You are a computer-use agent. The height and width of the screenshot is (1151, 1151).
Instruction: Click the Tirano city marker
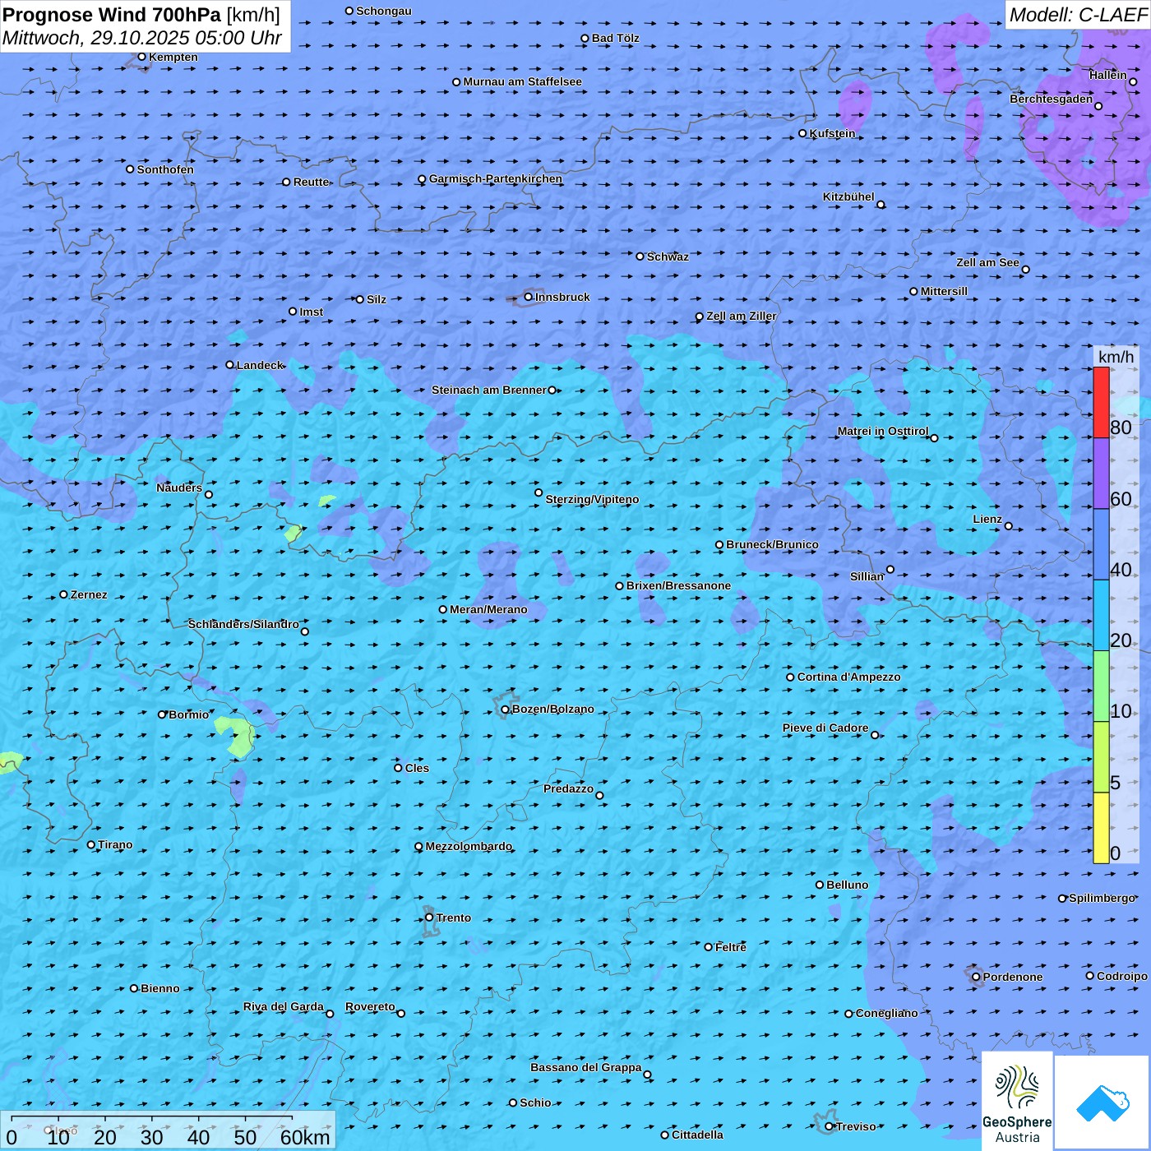[x=91, y=844]
